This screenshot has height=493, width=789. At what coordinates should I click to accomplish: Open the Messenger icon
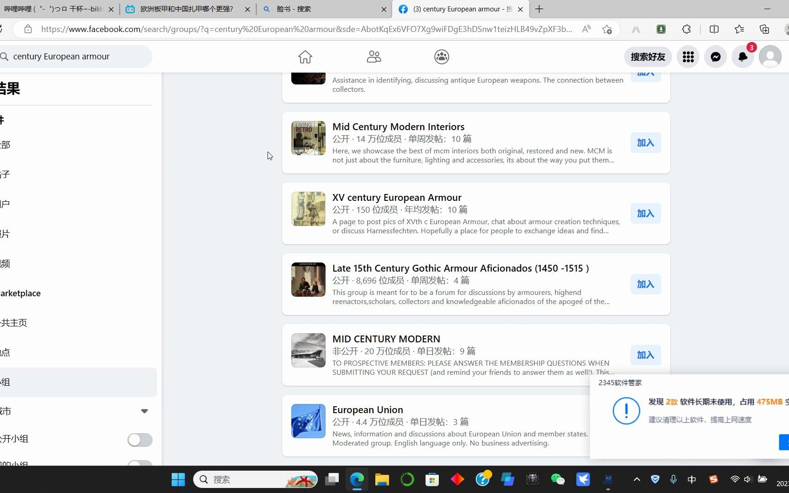[715, 57]
